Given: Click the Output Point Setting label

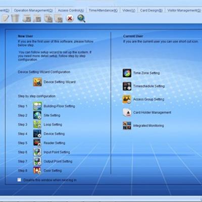Looking at the screenshot, I should tap(58, 161).
